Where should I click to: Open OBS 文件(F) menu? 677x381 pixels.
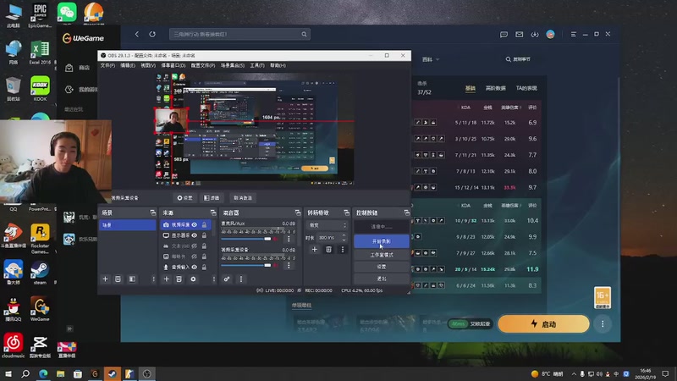click(108, 65)
